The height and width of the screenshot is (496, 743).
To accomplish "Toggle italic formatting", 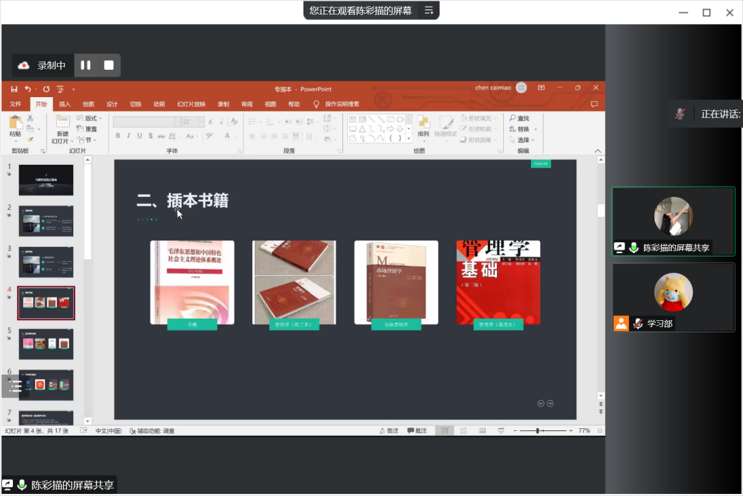I will pyautogui.click(x=129, y=136).
